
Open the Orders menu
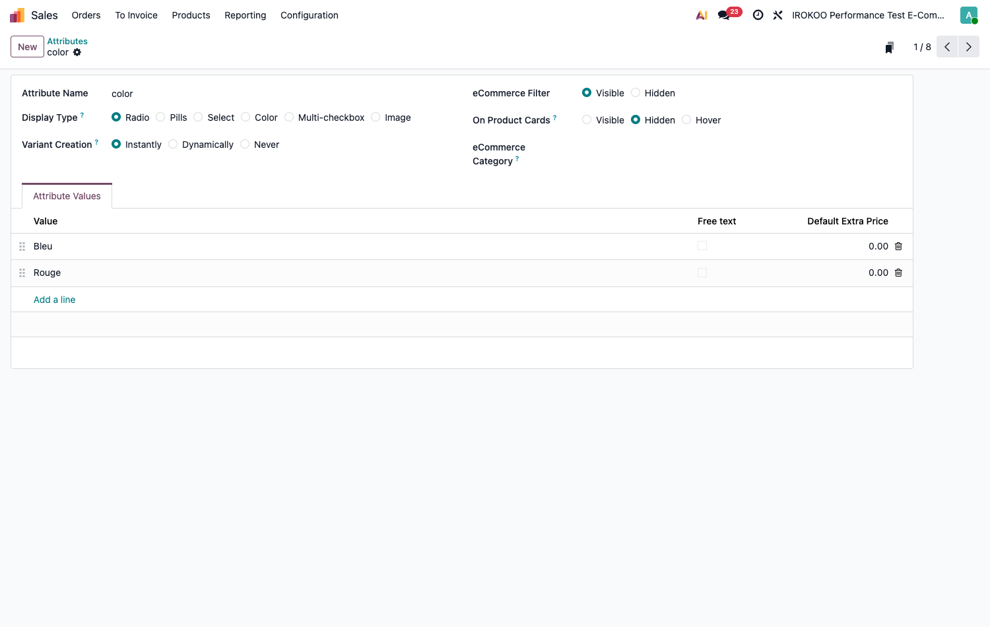86,15
